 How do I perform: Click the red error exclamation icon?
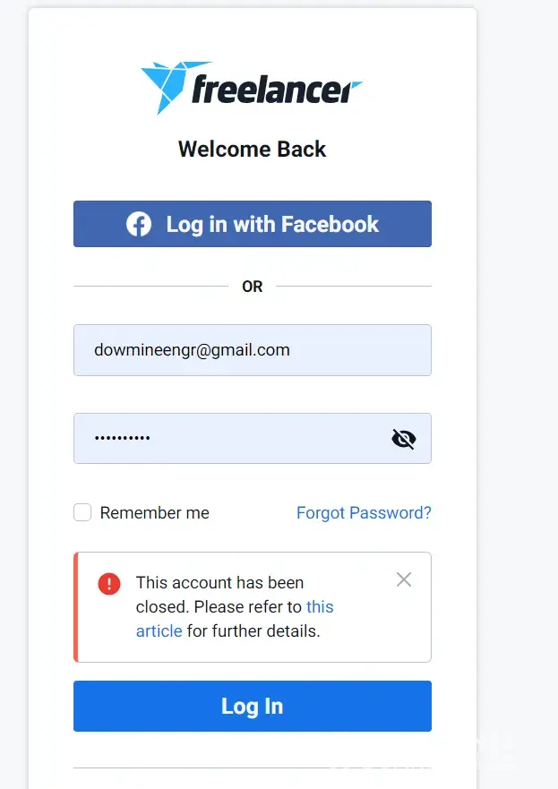click(x=109, y=584)
